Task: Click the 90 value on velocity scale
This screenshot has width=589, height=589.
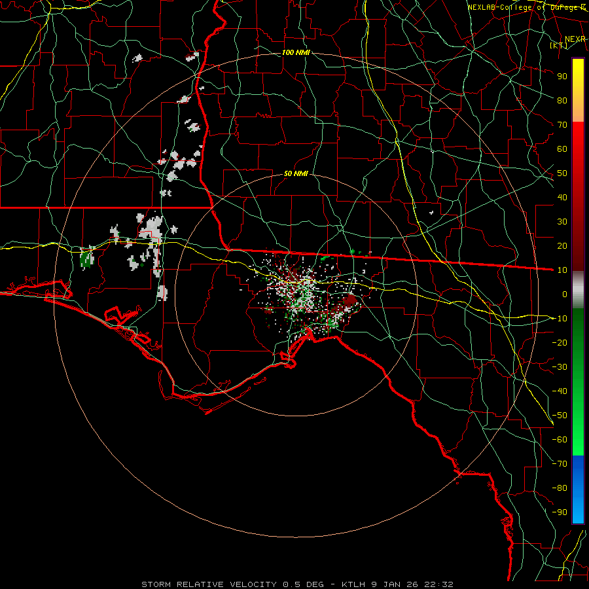Action: [562, 77]
